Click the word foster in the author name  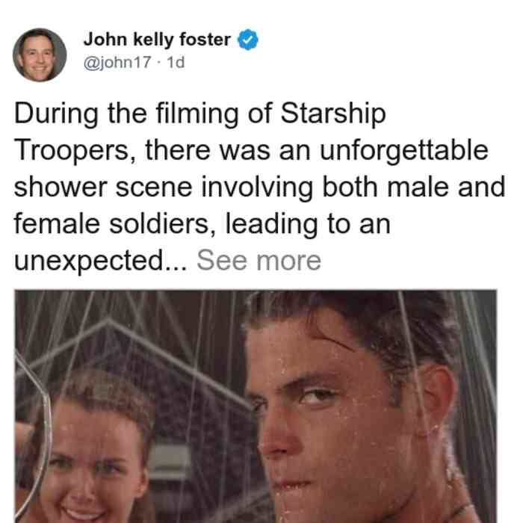pos(205,40)
